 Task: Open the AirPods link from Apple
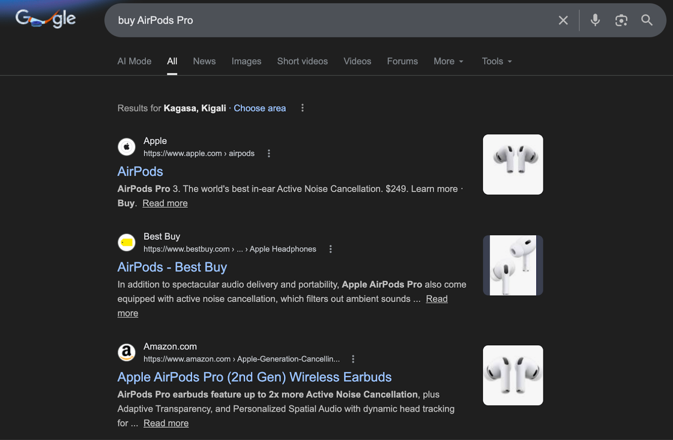pos(140,171)
